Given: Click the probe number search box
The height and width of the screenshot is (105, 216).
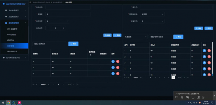Looking at the screenshot, I should point(160,37).
